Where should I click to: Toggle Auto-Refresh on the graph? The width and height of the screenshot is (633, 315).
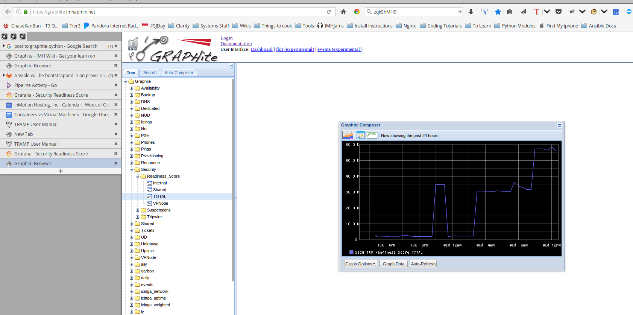pos(423,264)
